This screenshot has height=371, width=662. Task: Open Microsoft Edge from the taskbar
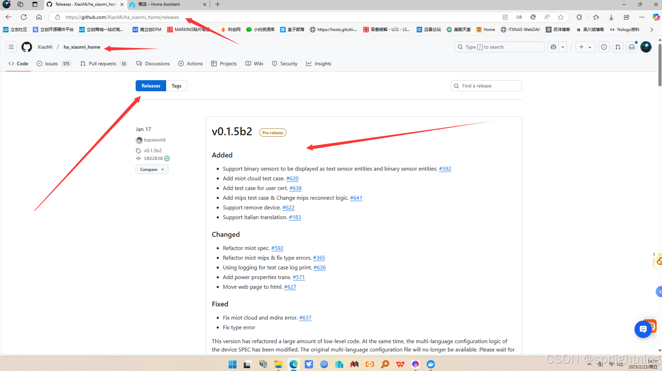click(x=293, y=364)
